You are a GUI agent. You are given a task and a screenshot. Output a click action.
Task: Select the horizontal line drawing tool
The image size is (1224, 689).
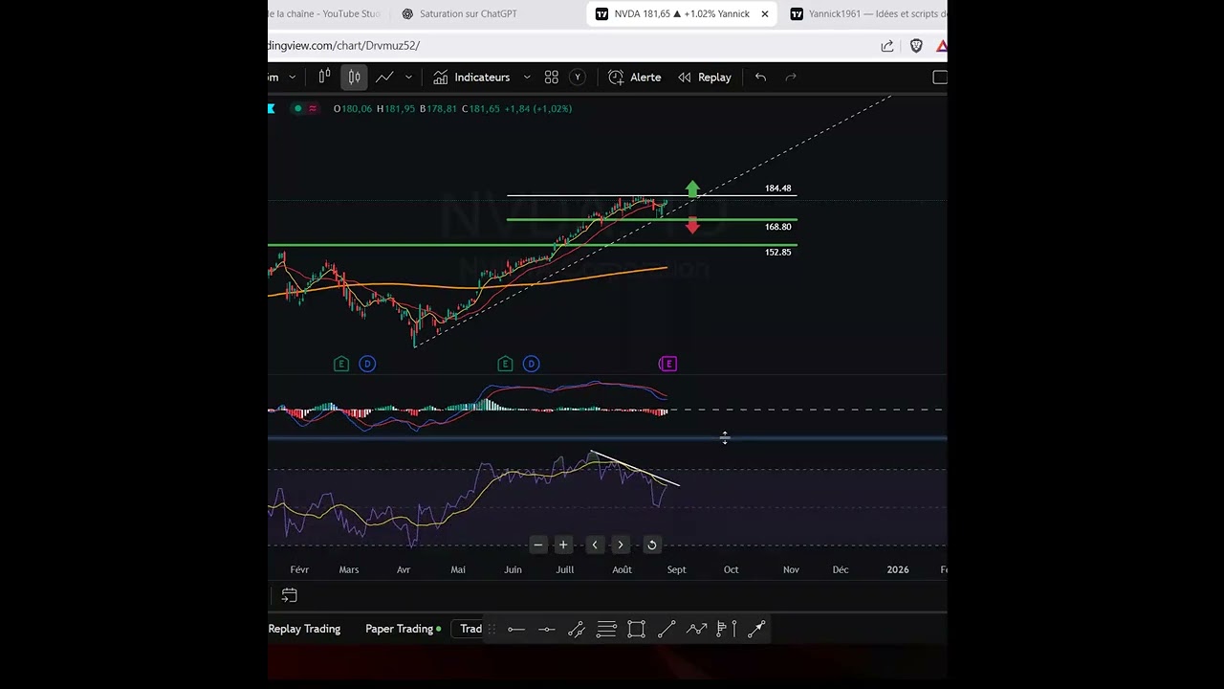pyautogui.click(x=516, y=629)
